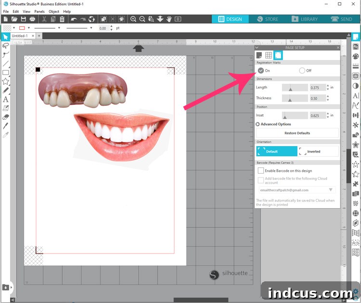Open the Edit menu
The image size is (361, 303).
point(16,12)
